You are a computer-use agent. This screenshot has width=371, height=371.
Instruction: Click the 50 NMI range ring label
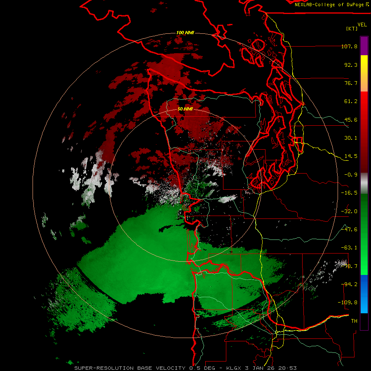pyautogui.click(x=185, y=109)
